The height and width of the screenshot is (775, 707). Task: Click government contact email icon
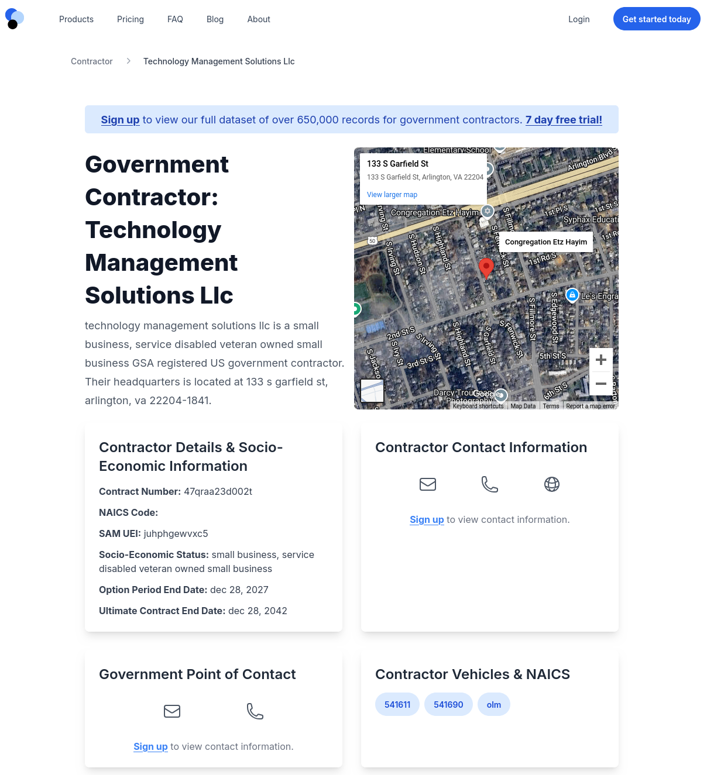pyautogui.click(x=172, y=711)
